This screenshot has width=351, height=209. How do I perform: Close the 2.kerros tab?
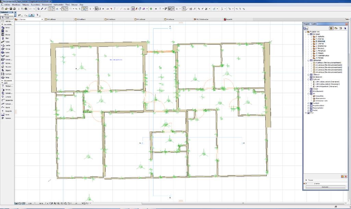click(42, 19)
